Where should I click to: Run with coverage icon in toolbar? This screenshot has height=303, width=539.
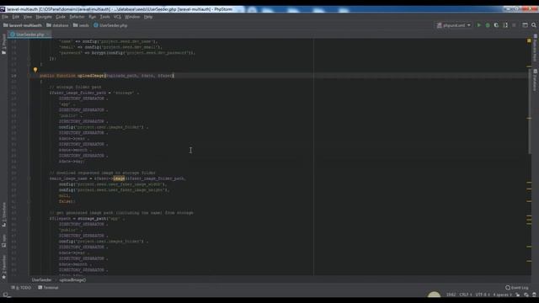pyautogui.click(x=496, y=25)
